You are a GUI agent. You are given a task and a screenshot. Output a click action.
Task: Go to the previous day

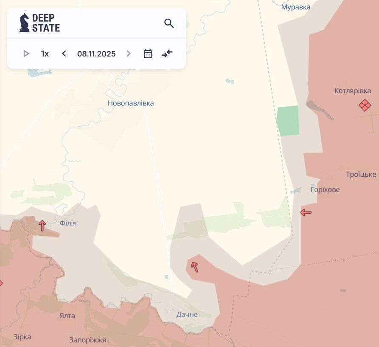click(x=64, y=54)
